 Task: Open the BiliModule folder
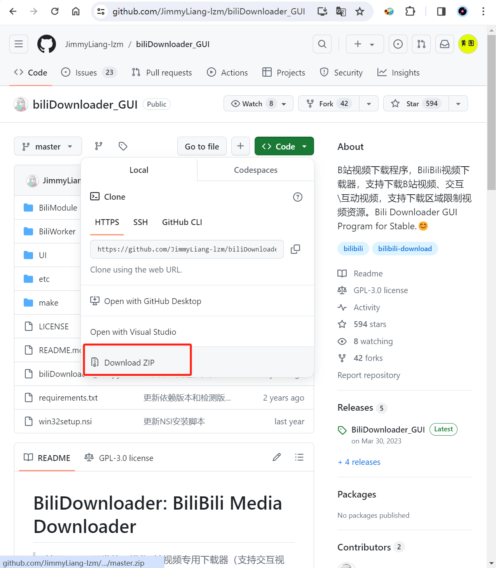coord(58,208)
